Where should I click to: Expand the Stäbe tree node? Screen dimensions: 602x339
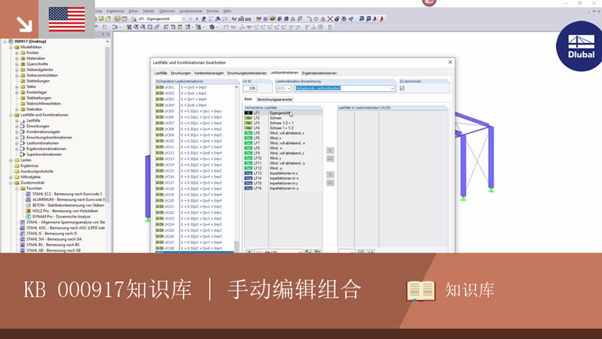(x=17, y=87)
